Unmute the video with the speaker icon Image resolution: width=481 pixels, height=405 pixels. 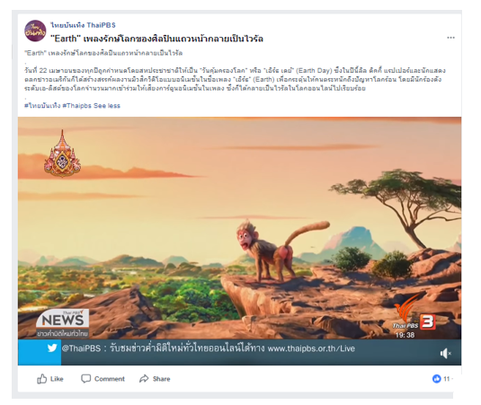click(445, 354)
